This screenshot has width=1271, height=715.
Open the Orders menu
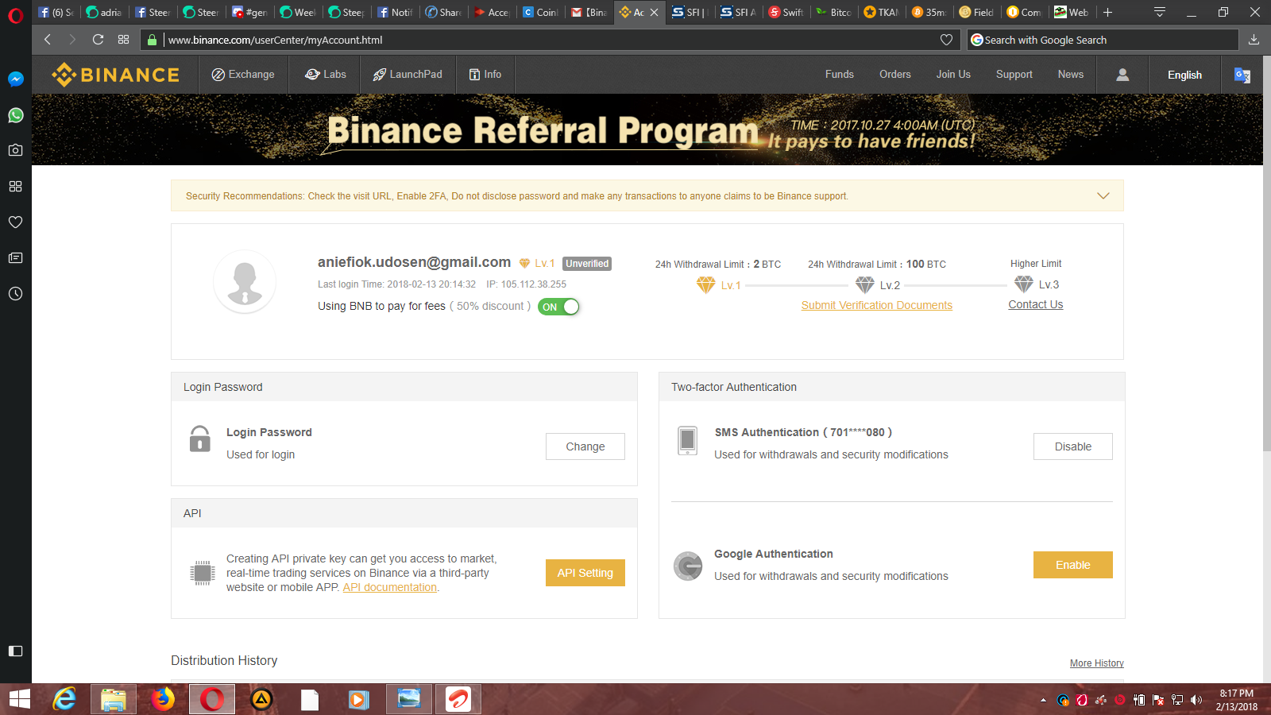895,75
